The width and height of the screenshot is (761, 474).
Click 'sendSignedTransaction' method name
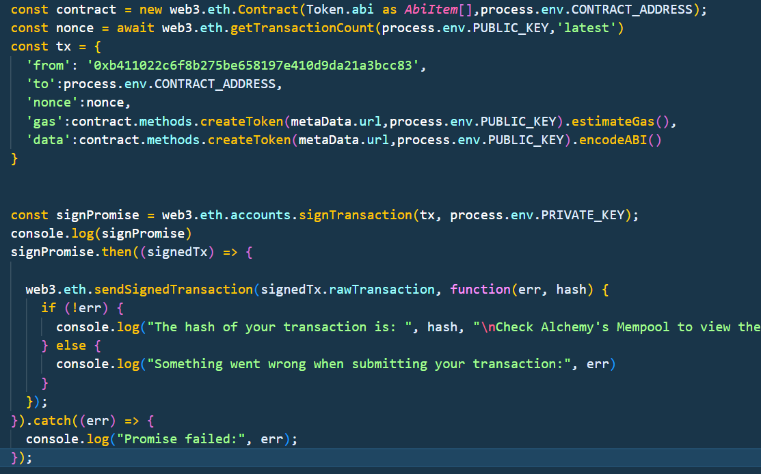(173, 290)
